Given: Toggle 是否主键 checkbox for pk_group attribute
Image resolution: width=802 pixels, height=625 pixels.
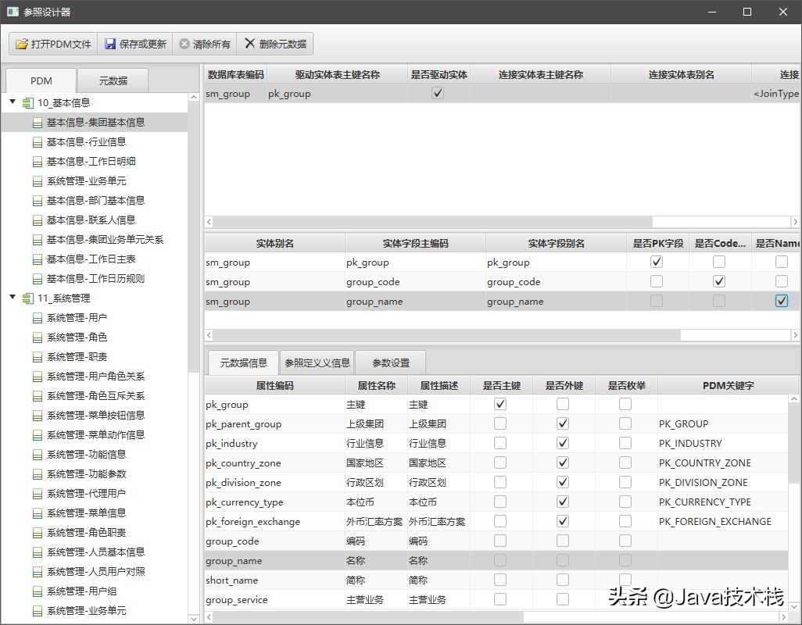Looking at the screenshot, I should (500, 404).
